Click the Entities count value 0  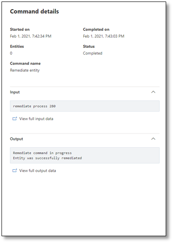[x=11, y=53]
